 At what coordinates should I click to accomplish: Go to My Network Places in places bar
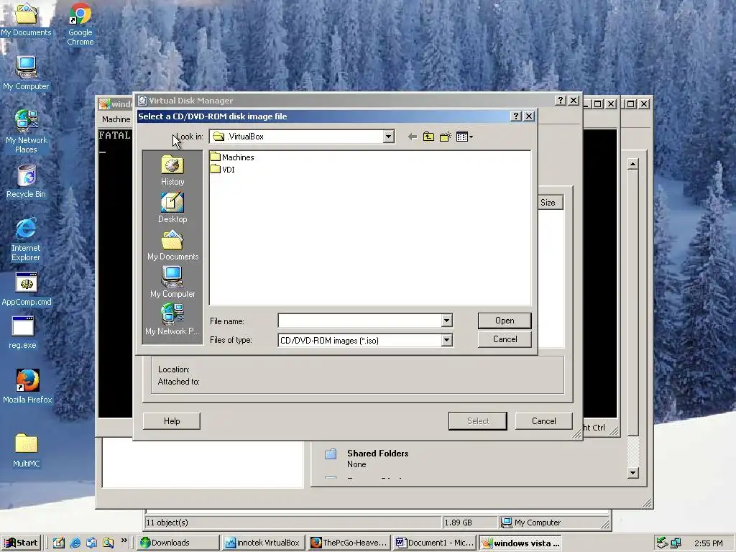(172, 320)
